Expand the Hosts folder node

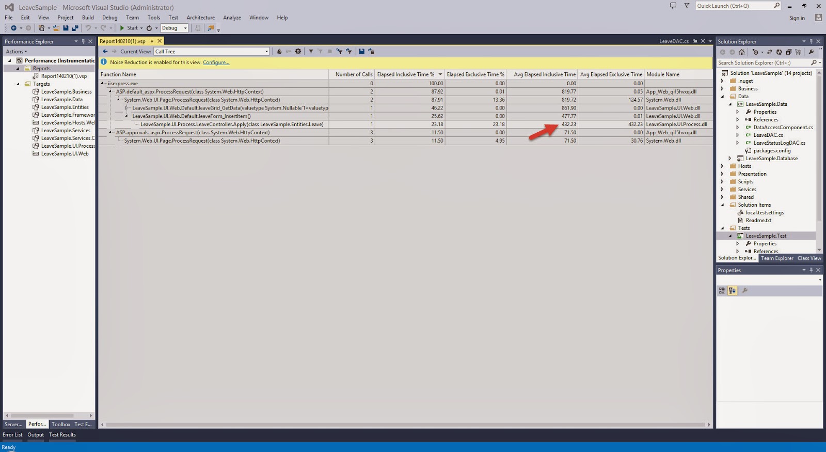(722, 166)
